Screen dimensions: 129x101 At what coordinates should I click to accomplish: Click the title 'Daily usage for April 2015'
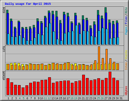tap(28, 4)
